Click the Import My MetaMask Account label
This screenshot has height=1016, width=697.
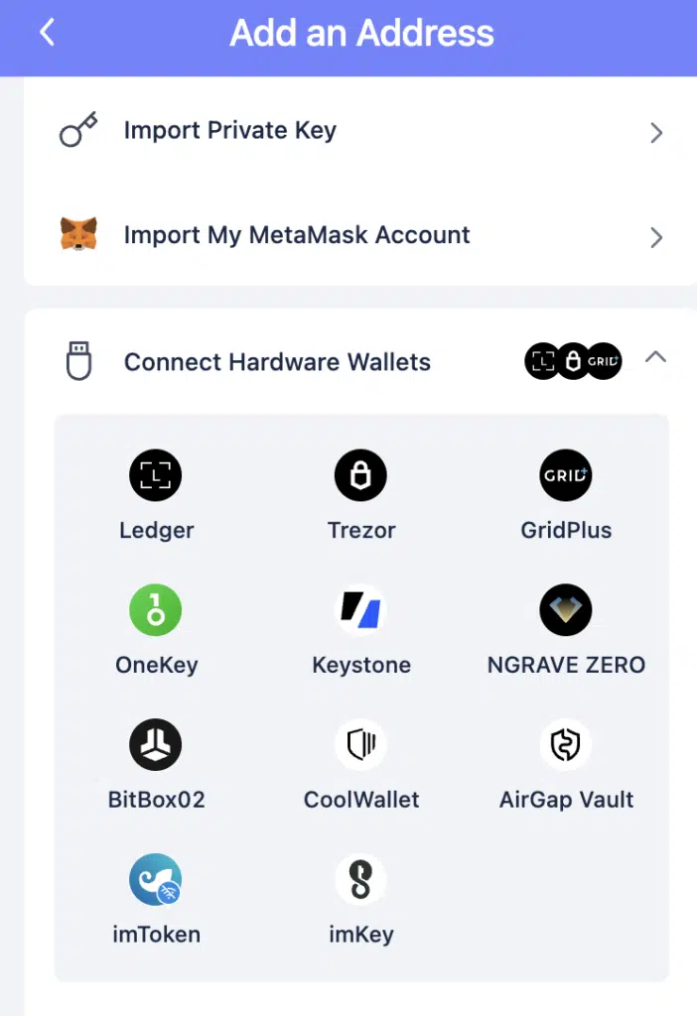[x=296, y=235]
